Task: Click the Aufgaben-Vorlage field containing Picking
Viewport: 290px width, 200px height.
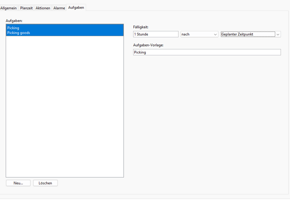Action: pos(207,52)
